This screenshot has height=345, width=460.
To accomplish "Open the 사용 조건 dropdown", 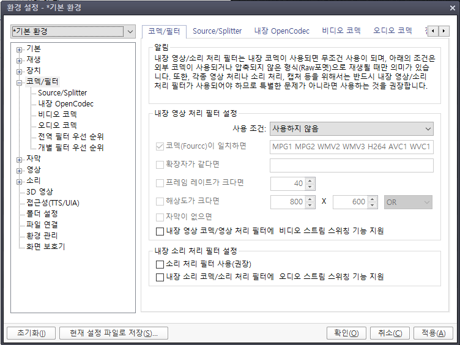I will (352, 129).
